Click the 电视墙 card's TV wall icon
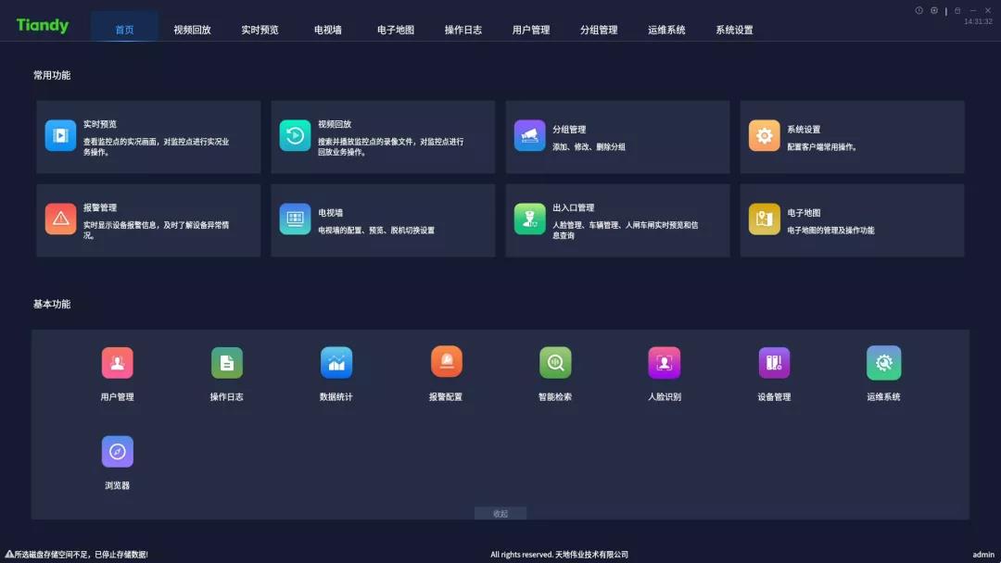The width and height of the screenshot is (1001, 563). point(295,219)
